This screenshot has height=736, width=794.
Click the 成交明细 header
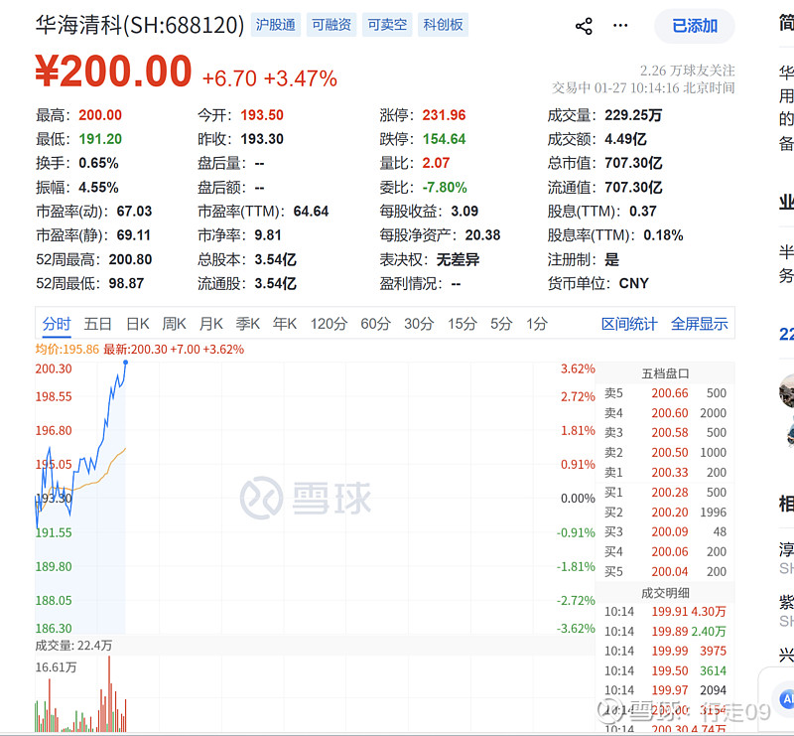coord(665,593)
